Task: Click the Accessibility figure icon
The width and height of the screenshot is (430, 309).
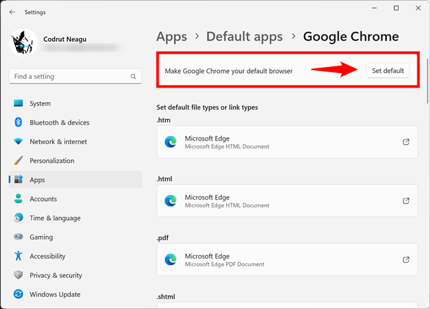Action: (18, 257)
